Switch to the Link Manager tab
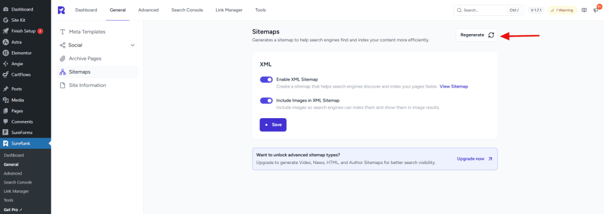 pyautogui.click(x=229, y=11)
